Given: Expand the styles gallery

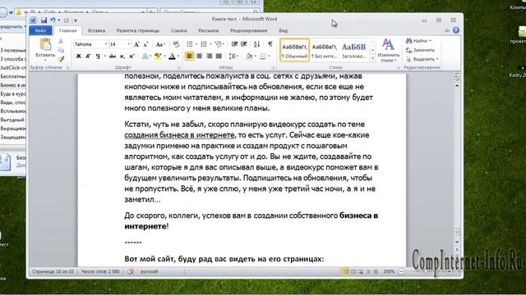Looking at the screenshot, I should point(372,58).
